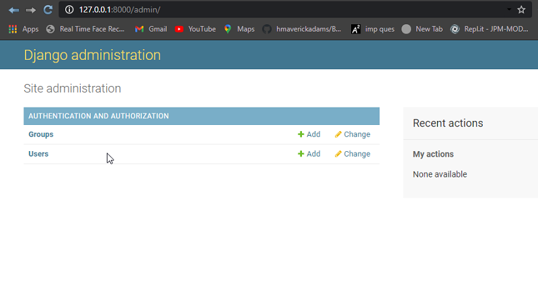538x301 pixels.
Task: Open the YouTube bookmark
Action: 195,29
